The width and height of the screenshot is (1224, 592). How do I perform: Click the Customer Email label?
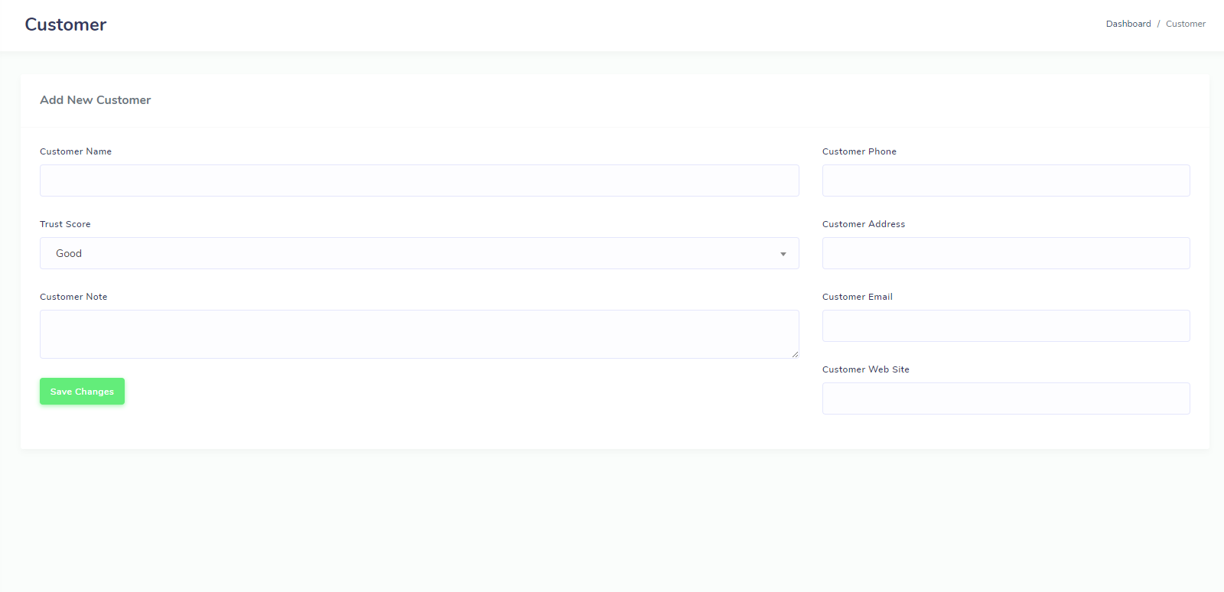857,297
